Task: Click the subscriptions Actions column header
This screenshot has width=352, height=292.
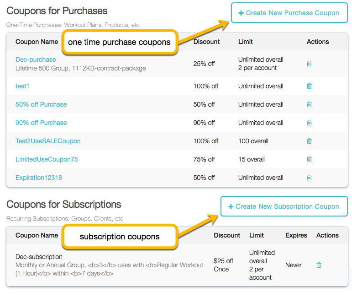Action: [x=327, y=235]
